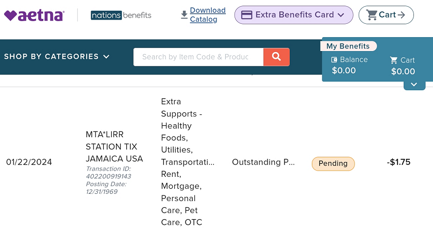The image size is (433, 232).
Task: Click the search by item code field
Action: 198,57
